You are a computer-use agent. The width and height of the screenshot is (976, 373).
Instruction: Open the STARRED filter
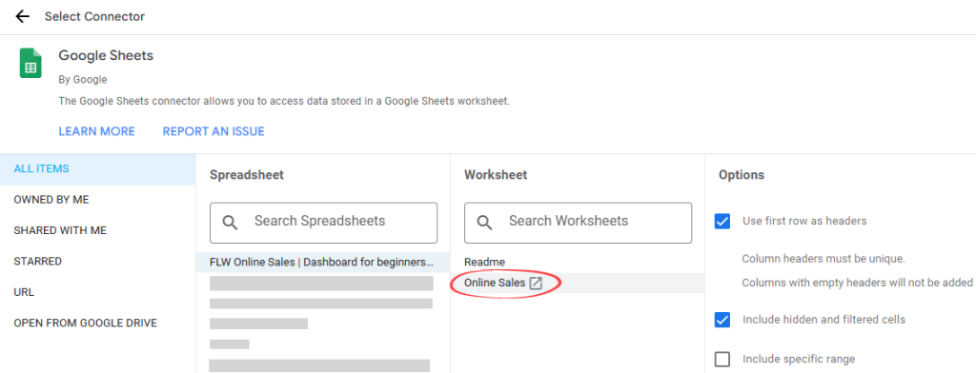coord(98,262)
